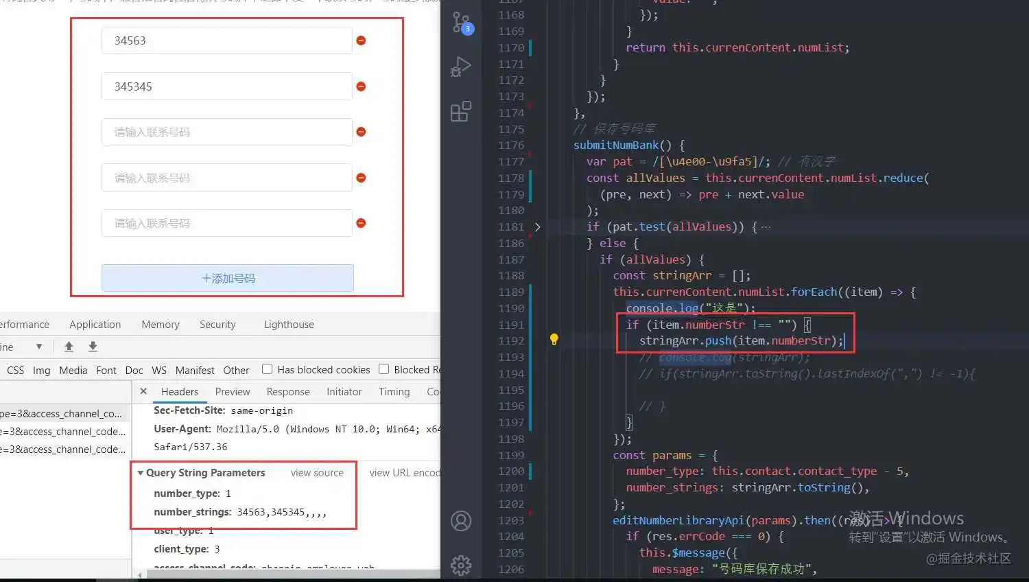This screenshot has height=582, width=1029.
Task: Remove the 345345 number row
Action: (361, 86)
